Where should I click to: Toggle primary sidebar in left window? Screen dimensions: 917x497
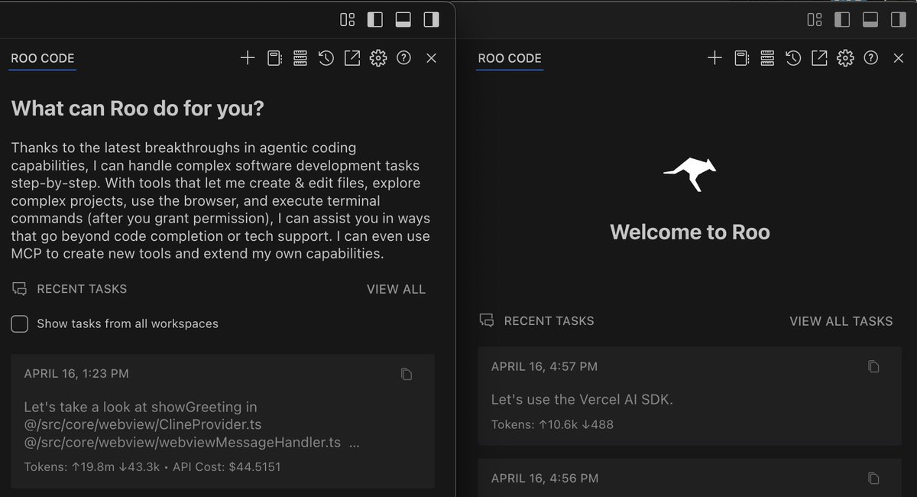click(375, 20)
